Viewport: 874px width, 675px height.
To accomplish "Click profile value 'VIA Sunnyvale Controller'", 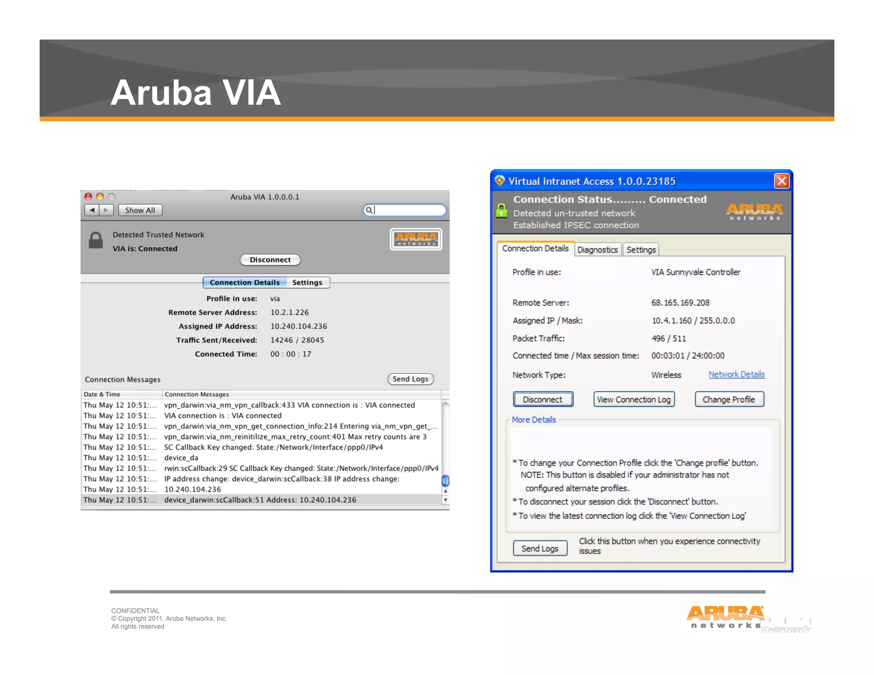I will coord(696,272).
